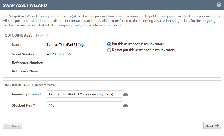Click the Reference Name label
The width and height of the screenshot is (224, 136).
click(25, 71)
